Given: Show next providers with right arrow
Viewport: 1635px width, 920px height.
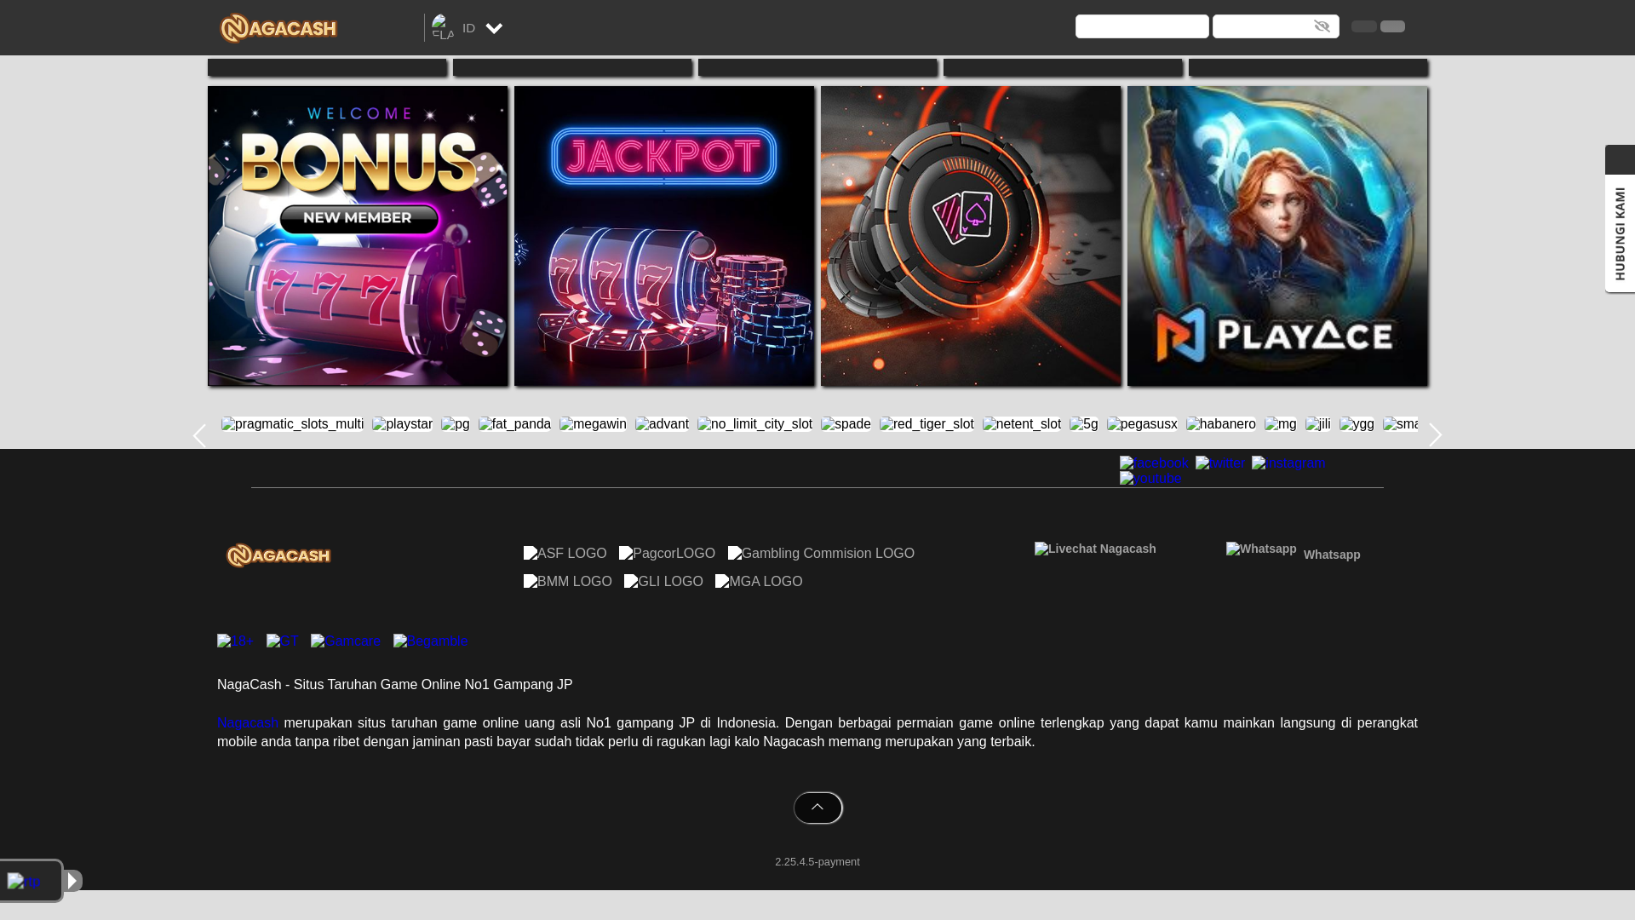Looking at the screenshot, I should click(x=1436, y=435).
